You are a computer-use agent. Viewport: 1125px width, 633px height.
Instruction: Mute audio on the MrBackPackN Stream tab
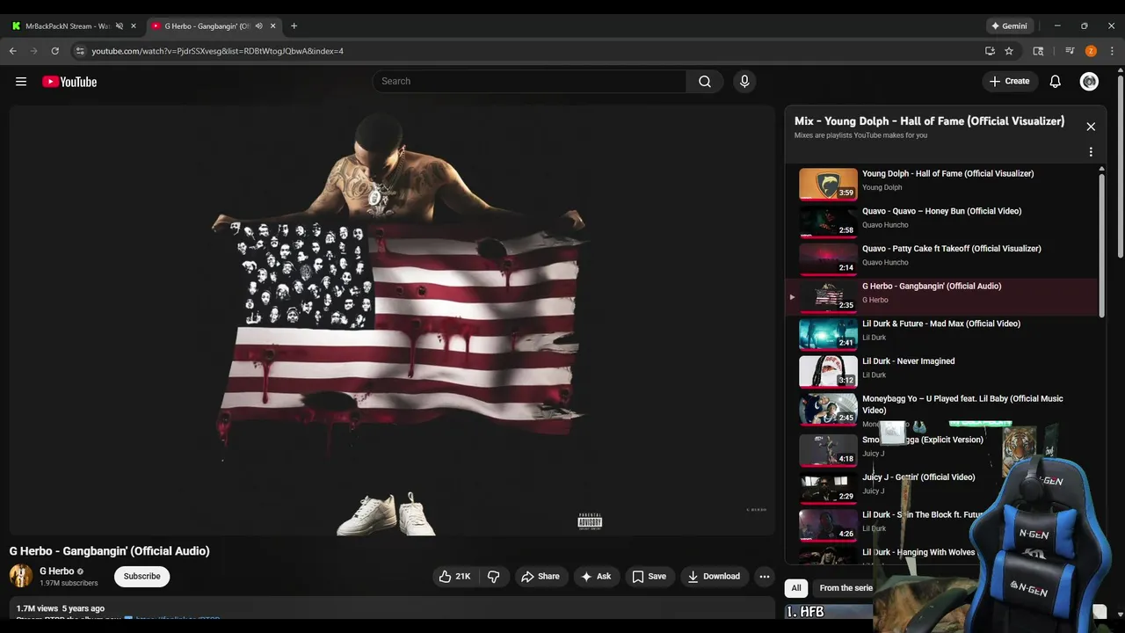(x=120, y=26)
